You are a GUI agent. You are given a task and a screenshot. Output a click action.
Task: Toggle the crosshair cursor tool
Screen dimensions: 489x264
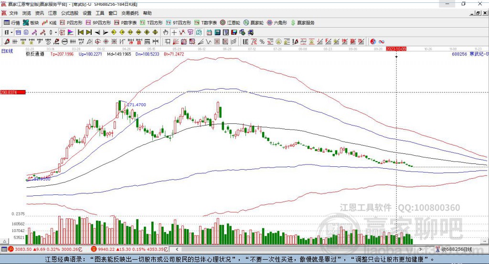click(174, 32)
